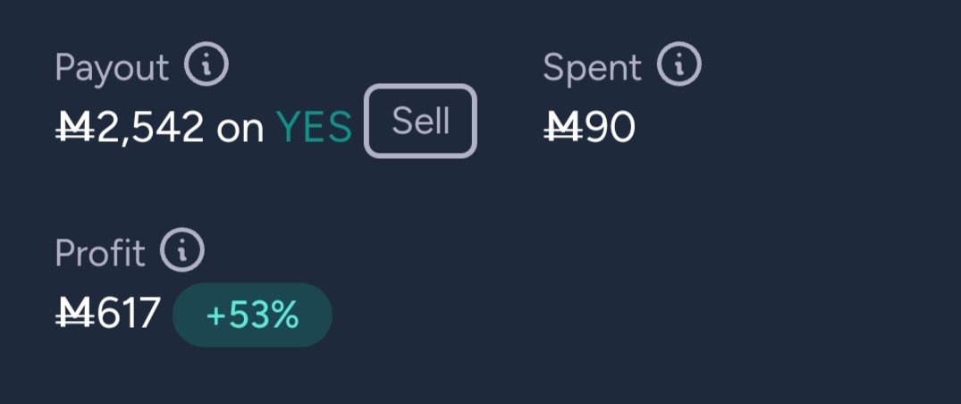961x404 pixels.
Task: Open the Payout info tooltip icon
Action: pyautogui.click(x=207, y=66)
